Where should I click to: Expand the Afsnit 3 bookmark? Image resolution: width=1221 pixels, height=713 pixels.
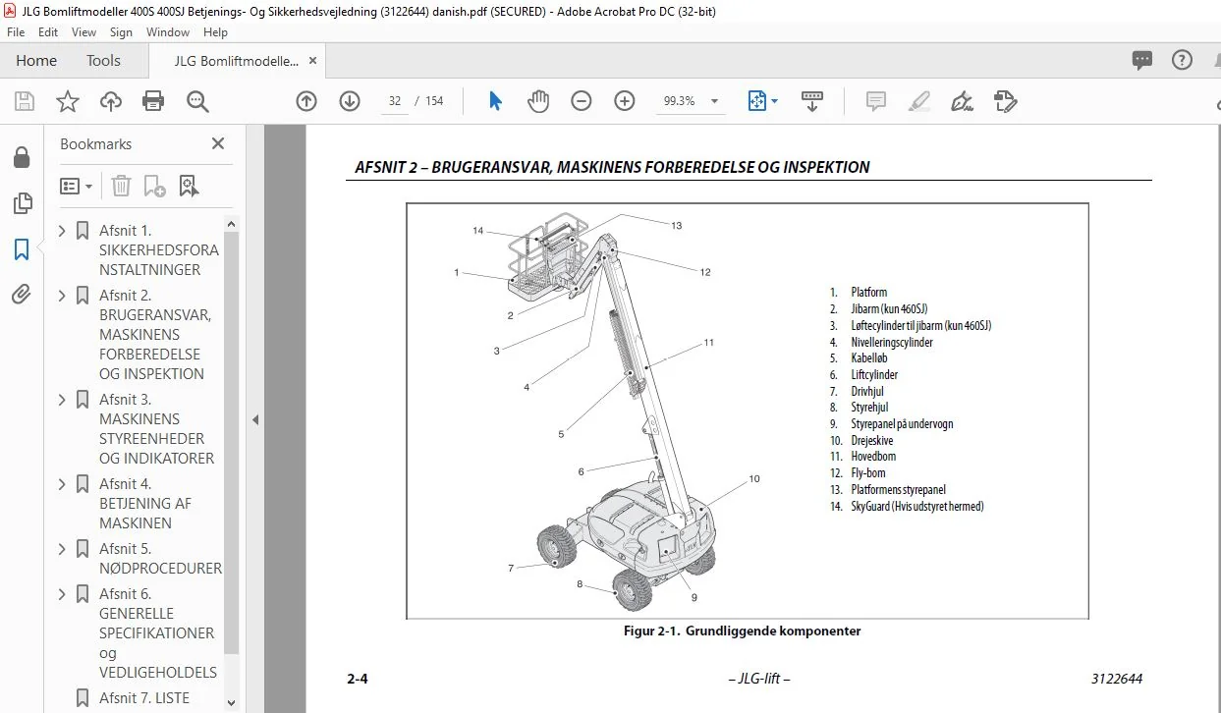pos(62,400)
